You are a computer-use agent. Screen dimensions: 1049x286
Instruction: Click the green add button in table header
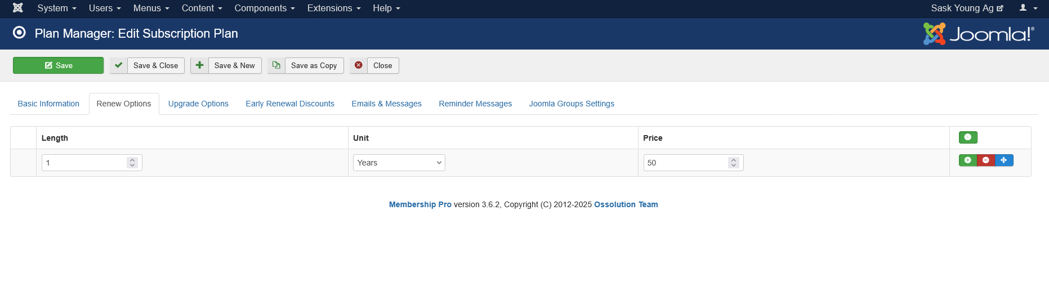coord(968,137)
